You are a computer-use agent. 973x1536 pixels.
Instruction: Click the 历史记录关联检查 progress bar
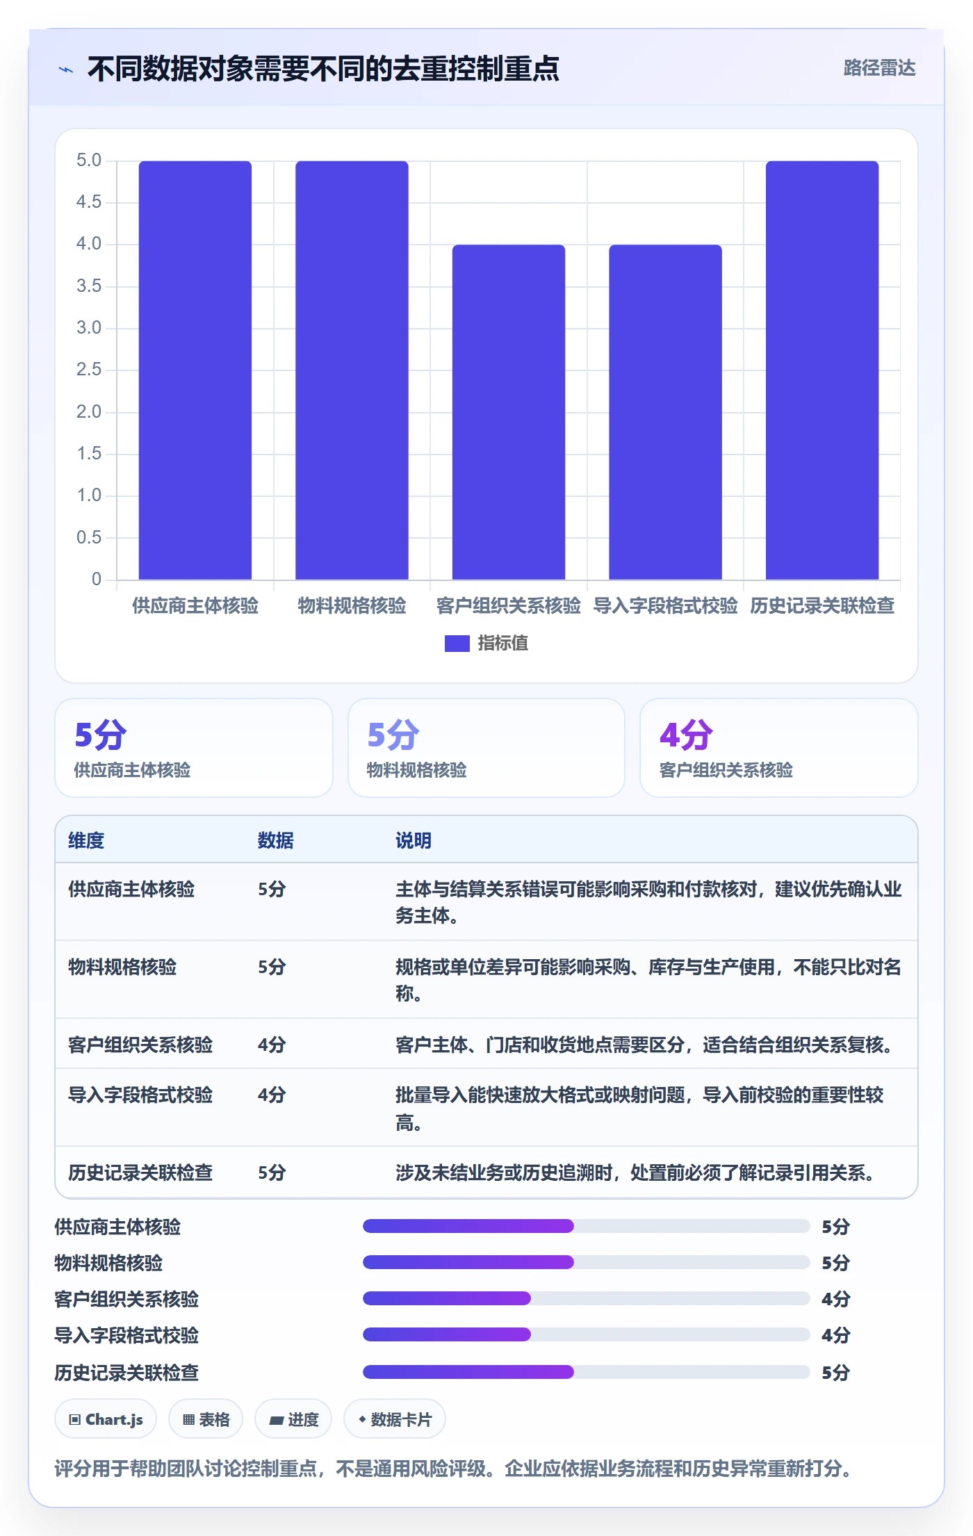[x=587, y=1372]
